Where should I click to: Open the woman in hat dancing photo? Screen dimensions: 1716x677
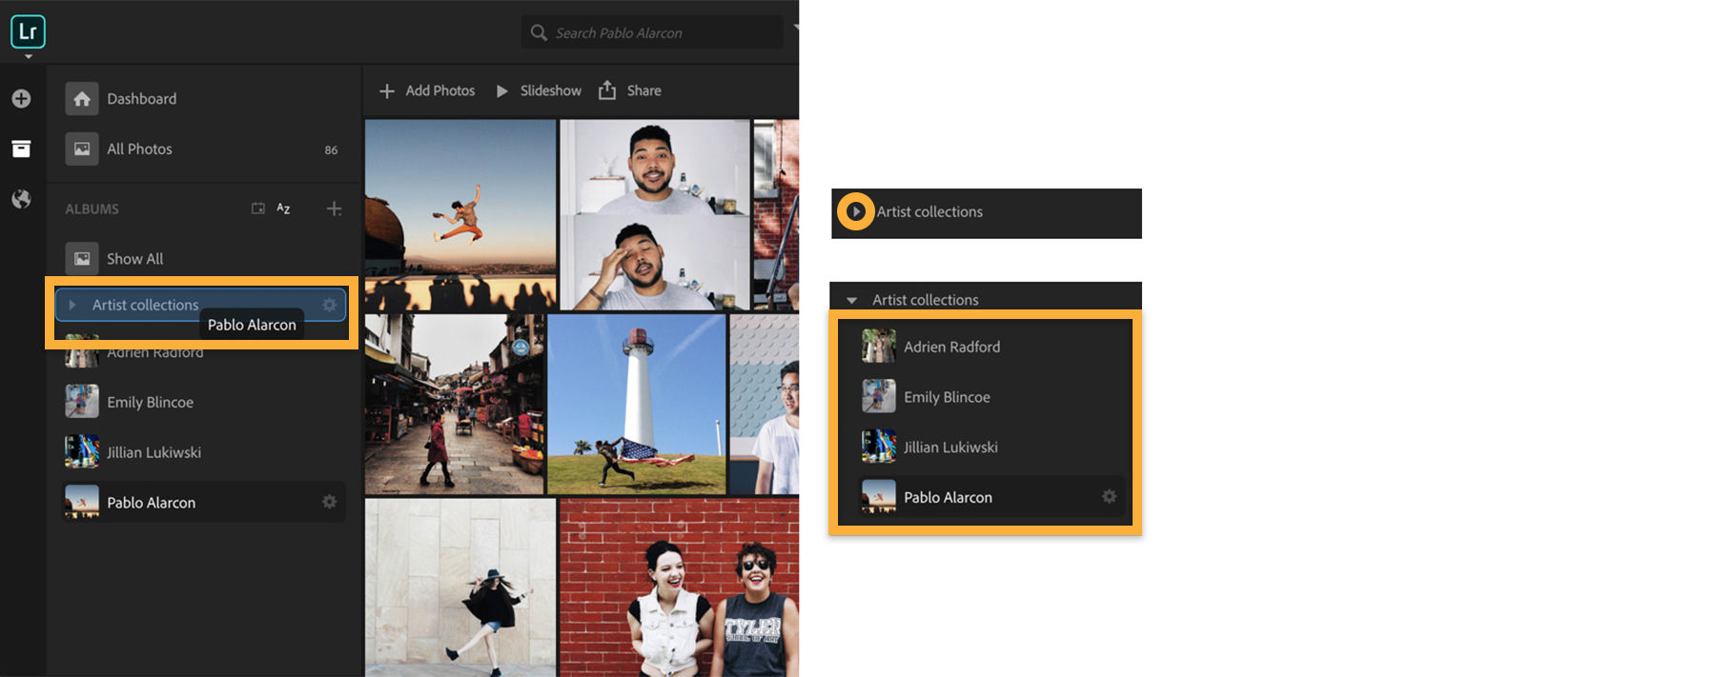click(x=460, y=587)
